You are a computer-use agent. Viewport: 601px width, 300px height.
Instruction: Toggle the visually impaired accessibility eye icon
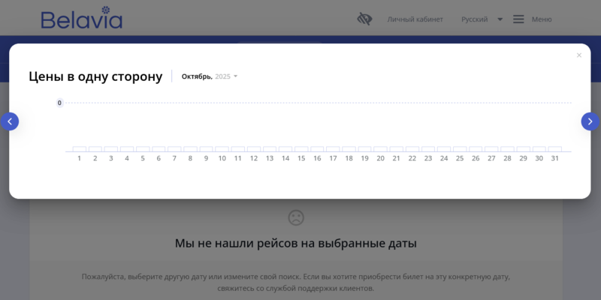coord(364,19)
